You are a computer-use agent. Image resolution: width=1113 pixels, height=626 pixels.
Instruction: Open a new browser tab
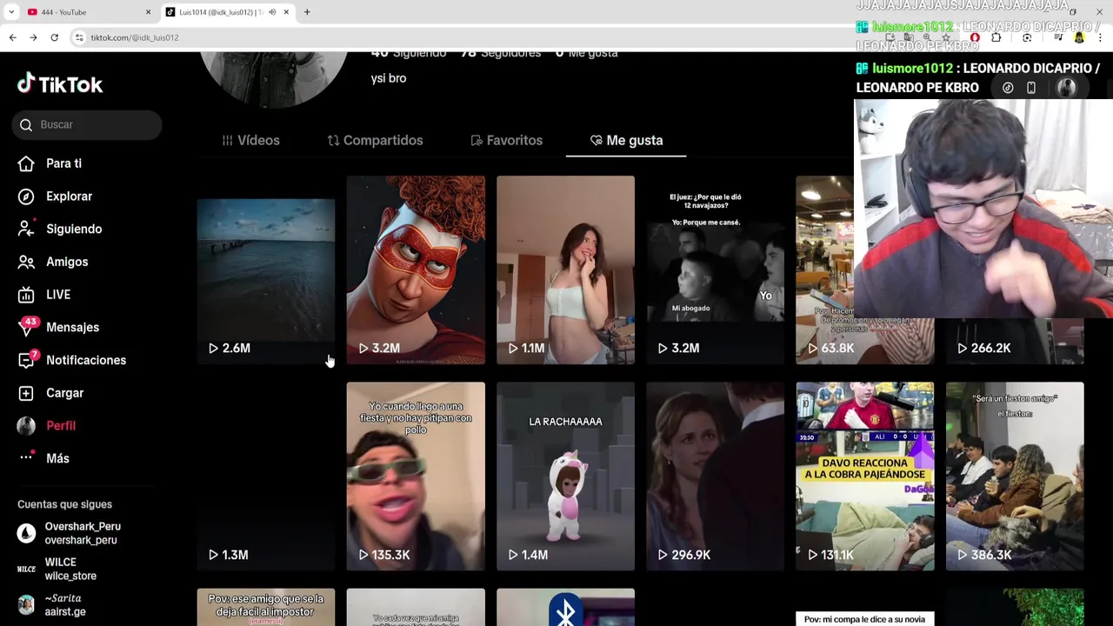click(x=307, y=12)
